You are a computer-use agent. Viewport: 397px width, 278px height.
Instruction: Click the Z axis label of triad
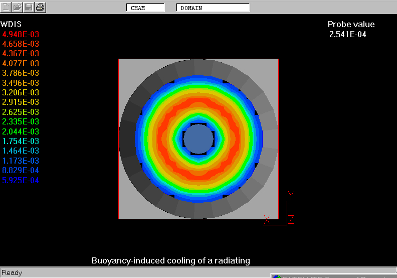[291, 219]
